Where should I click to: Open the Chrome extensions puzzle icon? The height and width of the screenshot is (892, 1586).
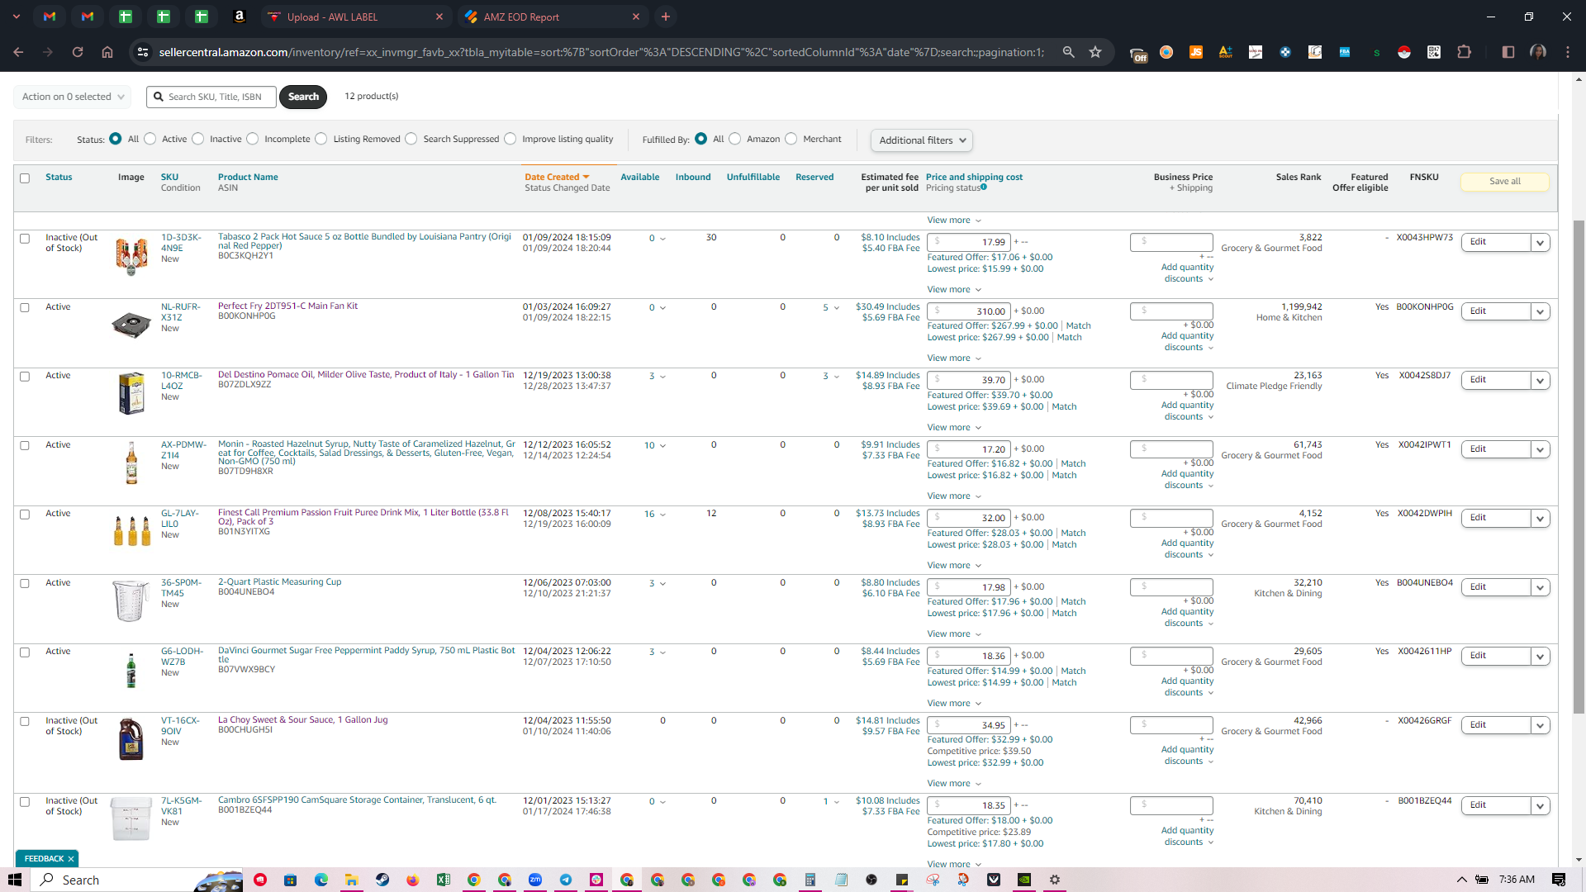tap(1464, 52)
